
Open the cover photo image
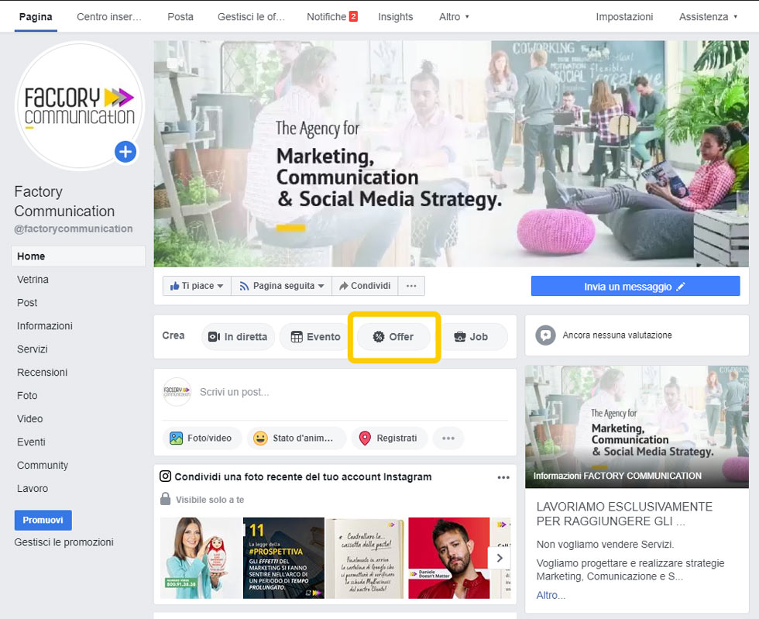[x=451, y=153]
